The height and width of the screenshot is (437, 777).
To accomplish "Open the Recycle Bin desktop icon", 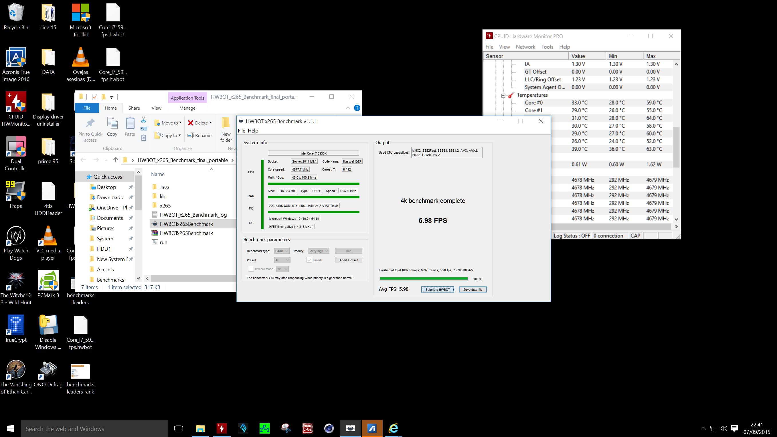I will (16, 17).
